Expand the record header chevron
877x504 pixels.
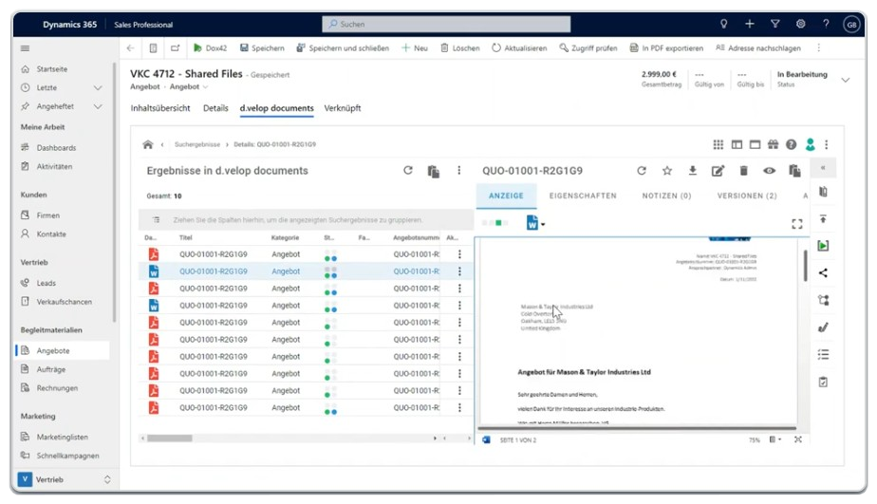(845, 80)
